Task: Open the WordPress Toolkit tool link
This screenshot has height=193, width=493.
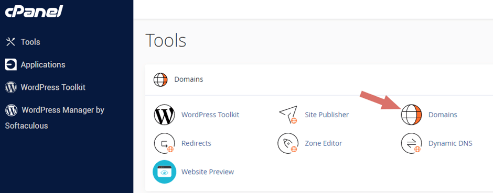Action: [210, 115]
